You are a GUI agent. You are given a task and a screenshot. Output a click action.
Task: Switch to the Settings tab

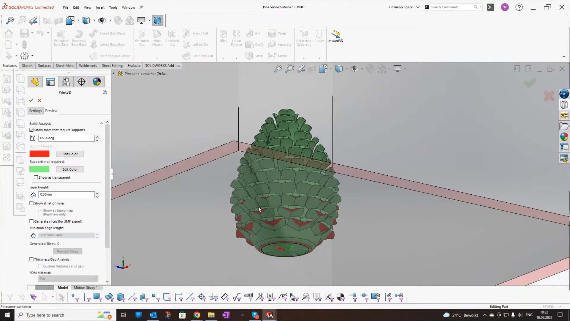pyautogui.click(x=35, y=111)
